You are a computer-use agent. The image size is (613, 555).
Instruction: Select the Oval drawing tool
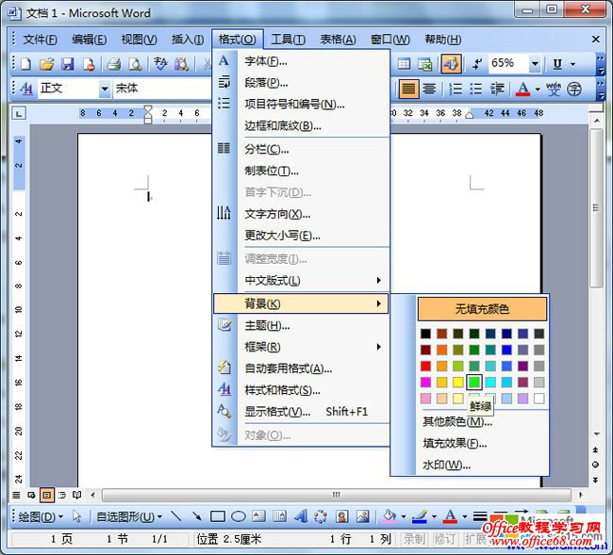point(239,516)
